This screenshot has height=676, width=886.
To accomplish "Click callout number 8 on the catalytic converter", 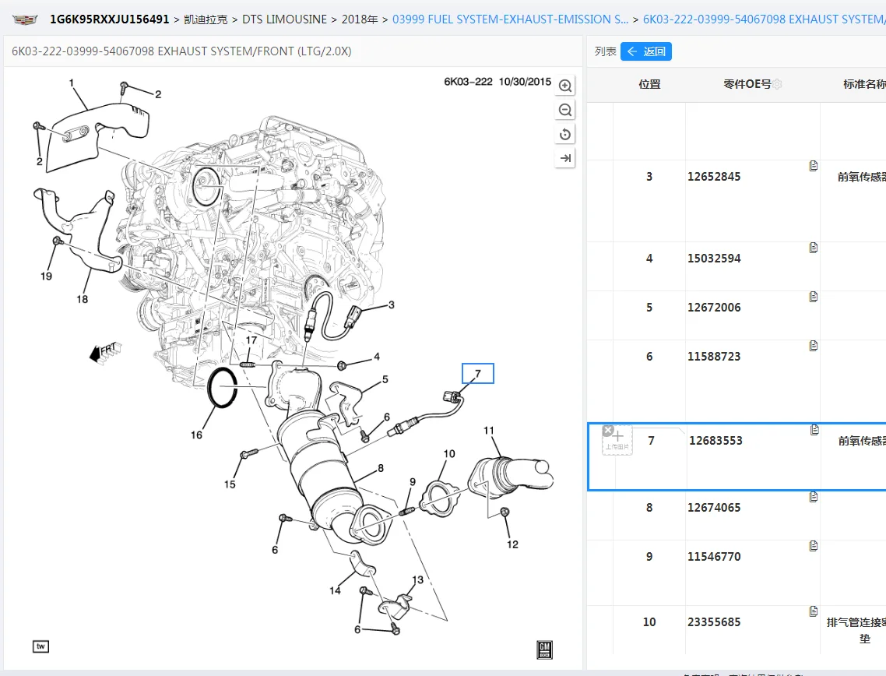I will click(381, 468).
